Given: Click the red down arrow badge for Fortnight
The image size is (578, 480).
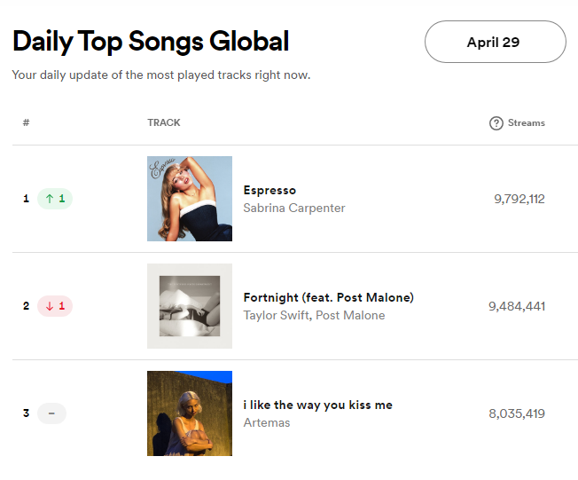Looking at the screenshot, I should point(55,306).
